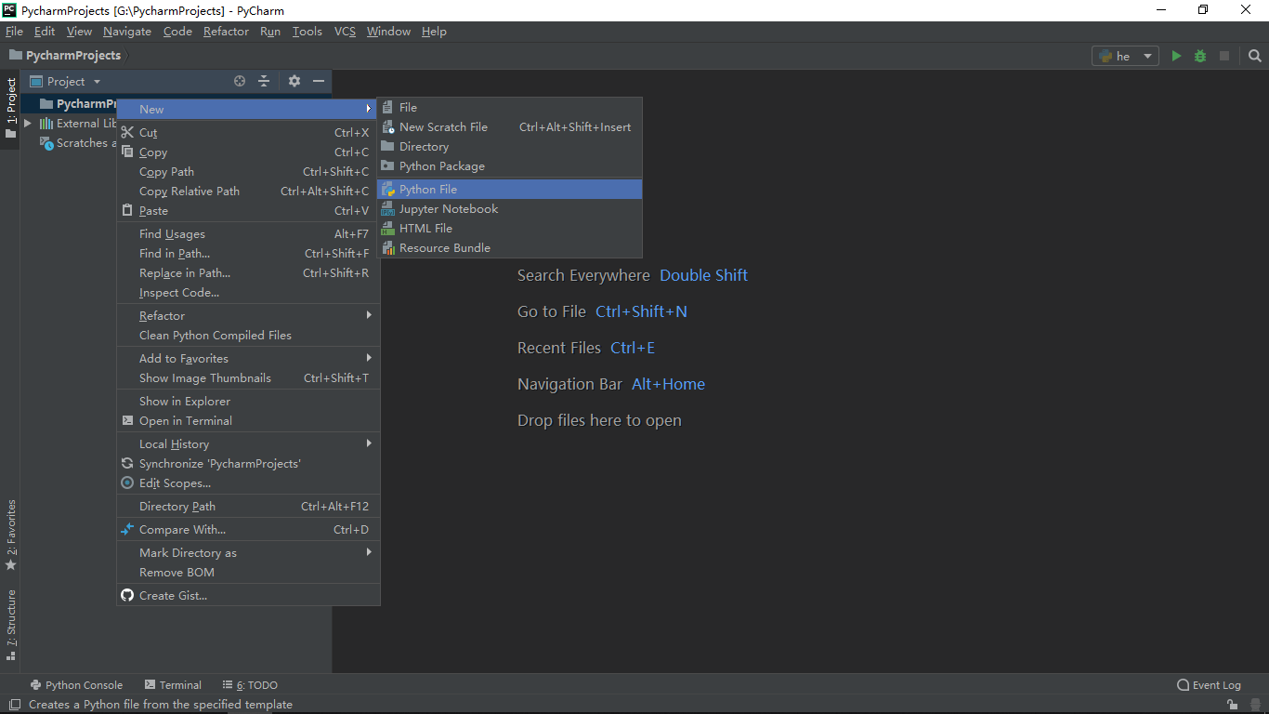Select Remove BOM entry
The image size is (1269, 714).
point(248,572)
